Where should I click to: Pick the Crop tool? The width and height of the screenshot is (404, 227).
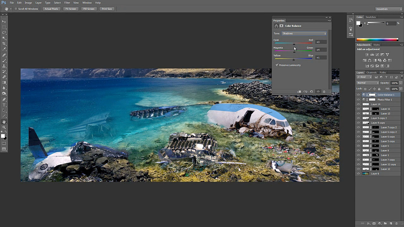pyautogui.click(x=4, y=44)
